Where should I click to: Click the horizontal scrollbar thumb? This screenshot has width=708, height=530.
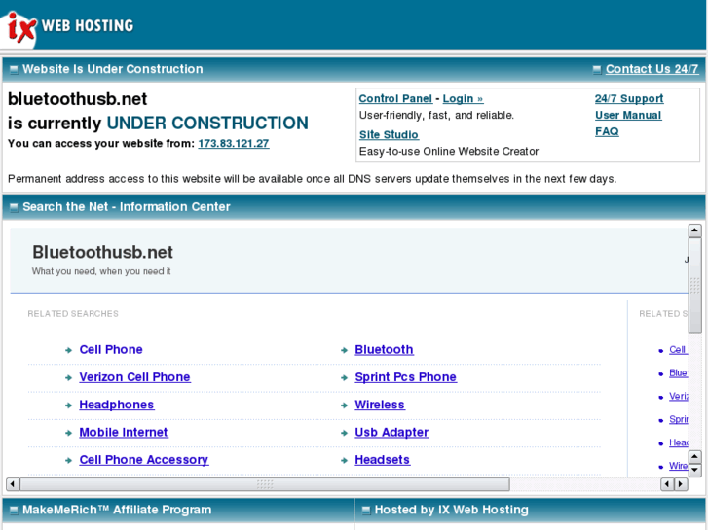(x=265, y=484)
